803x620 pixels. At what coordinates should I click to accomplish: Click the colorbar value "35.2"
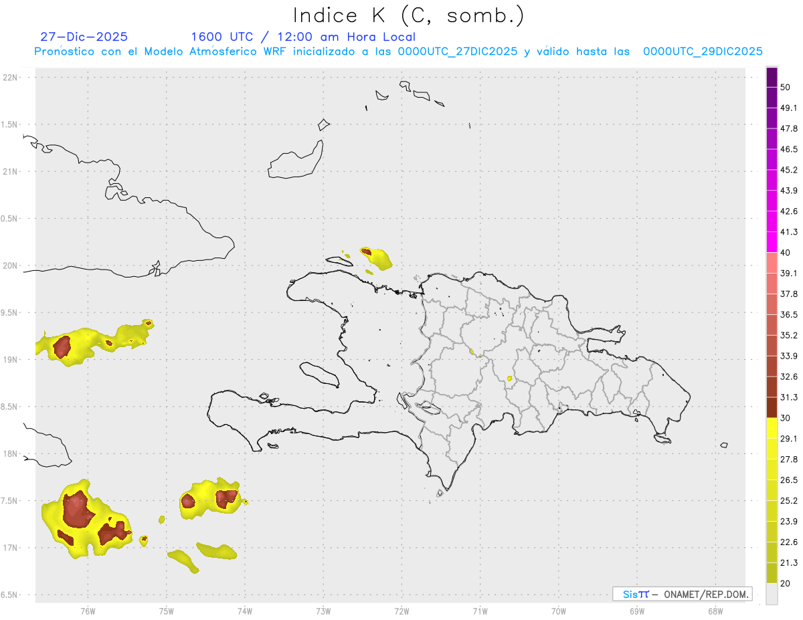tap(789, 335)
